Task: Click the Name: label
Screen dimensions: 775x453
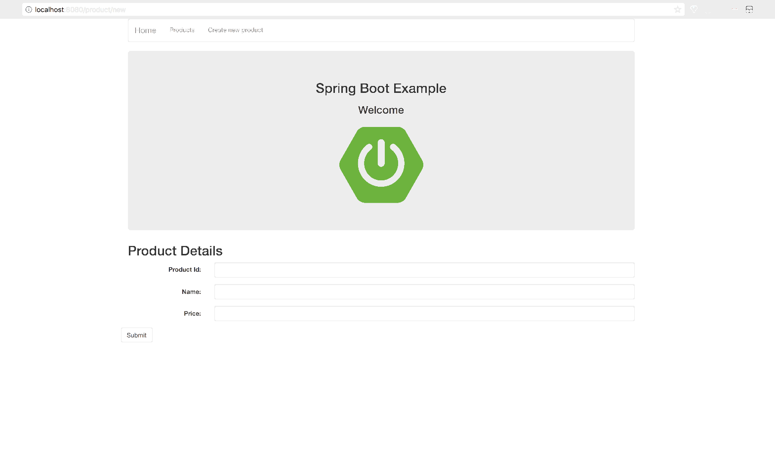Action: 191,292
